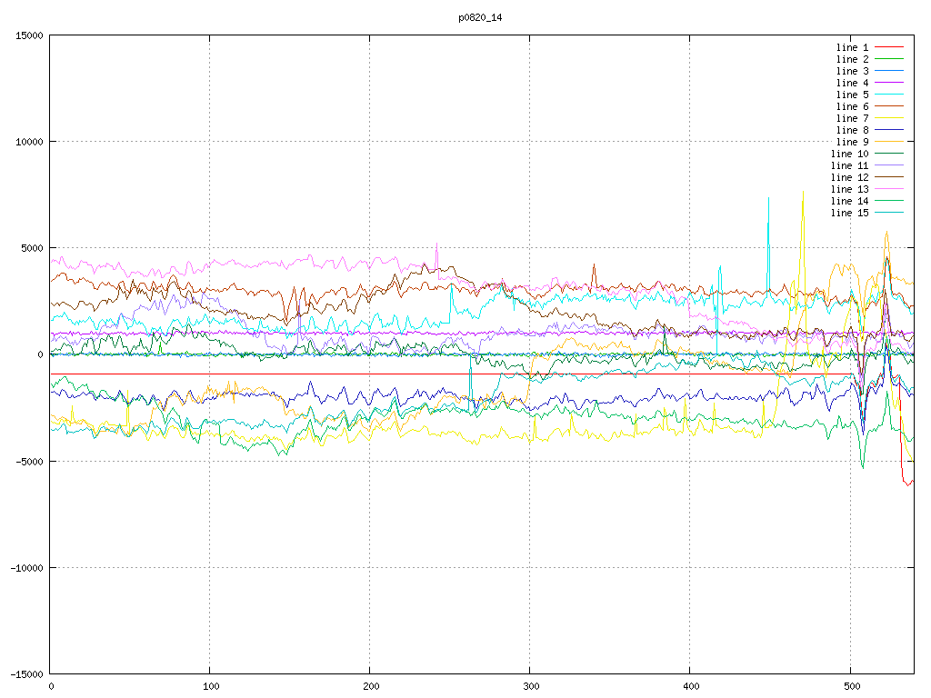Screen dimensions: 931x698
Task: Click the line 15 legend label
Action: (849, 213)
